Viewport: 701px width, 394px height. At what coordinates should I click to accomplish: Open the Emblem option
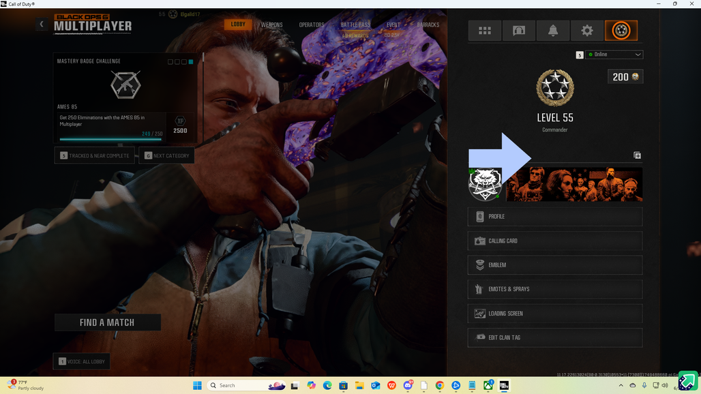pos(555,265)
